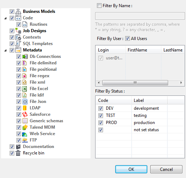Click the Web Service globe icon

pos(25,134)
